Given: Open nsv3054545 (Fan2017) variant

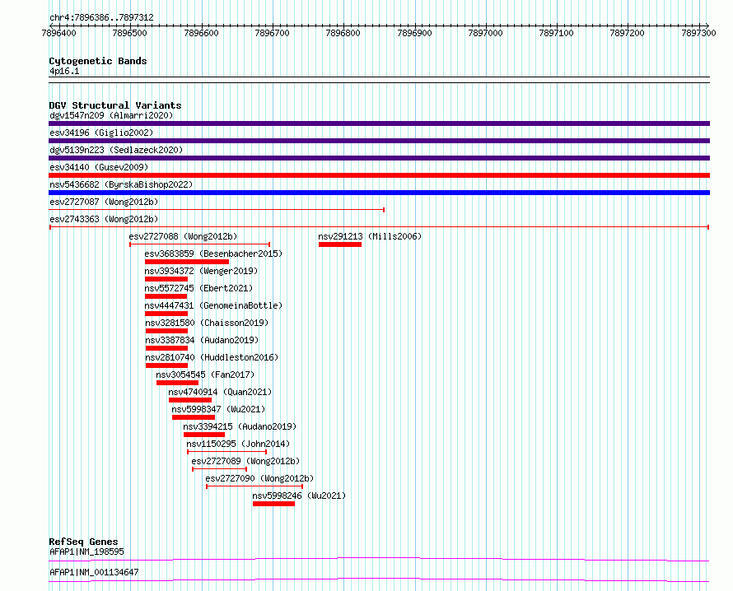Looking at the screenshot, I should 205,375.
